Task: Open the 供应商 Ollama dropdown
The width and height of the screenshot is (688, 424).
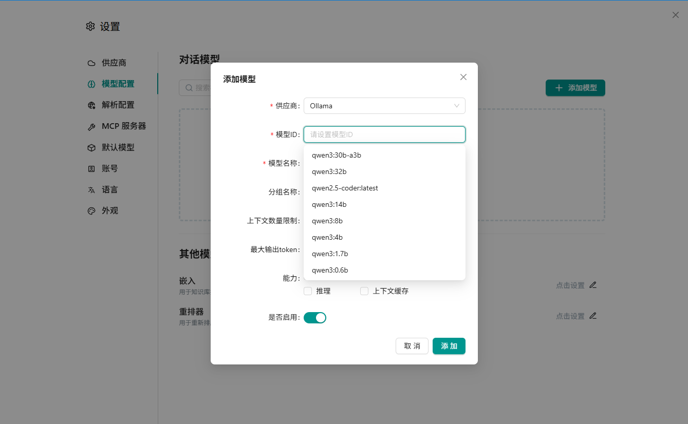Action: [x=384, y=106]
